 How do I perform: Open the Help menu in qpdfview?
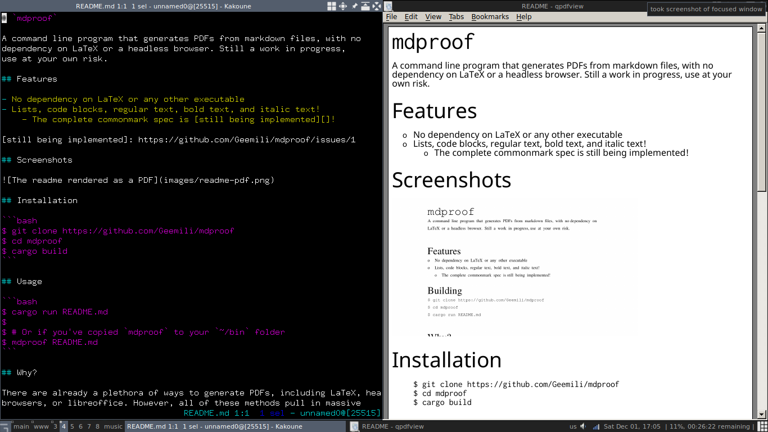click(524, 17)
